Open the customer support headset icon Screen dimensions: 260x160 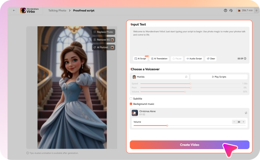[x=231, y=11]
